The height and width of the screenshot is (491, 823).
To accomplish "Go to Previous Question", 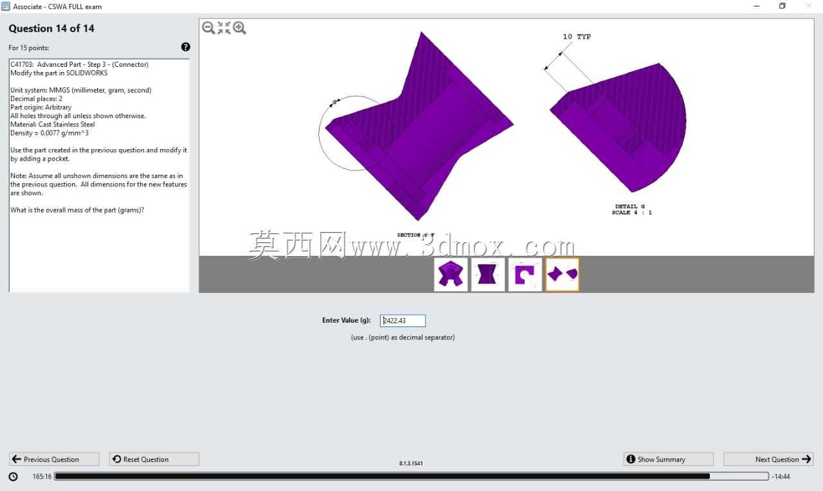I will pos(54,459).
